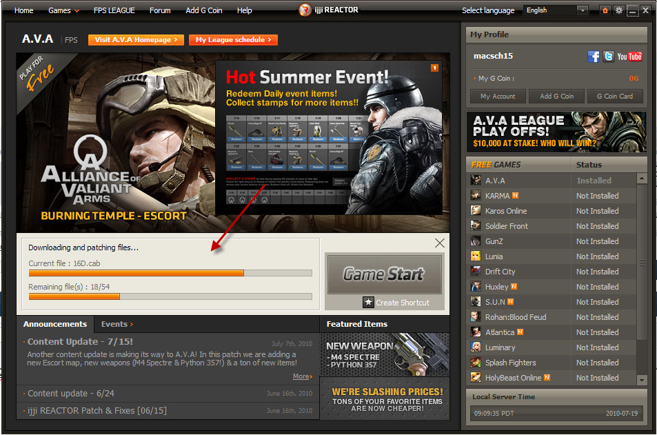Click the Installed status for A.V.A
657x435 pixels.
[x=594, y=181]
